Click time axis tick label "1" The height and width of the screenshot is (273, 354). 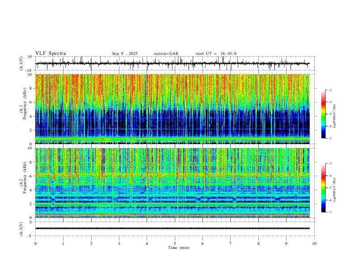tap(63, 244)
